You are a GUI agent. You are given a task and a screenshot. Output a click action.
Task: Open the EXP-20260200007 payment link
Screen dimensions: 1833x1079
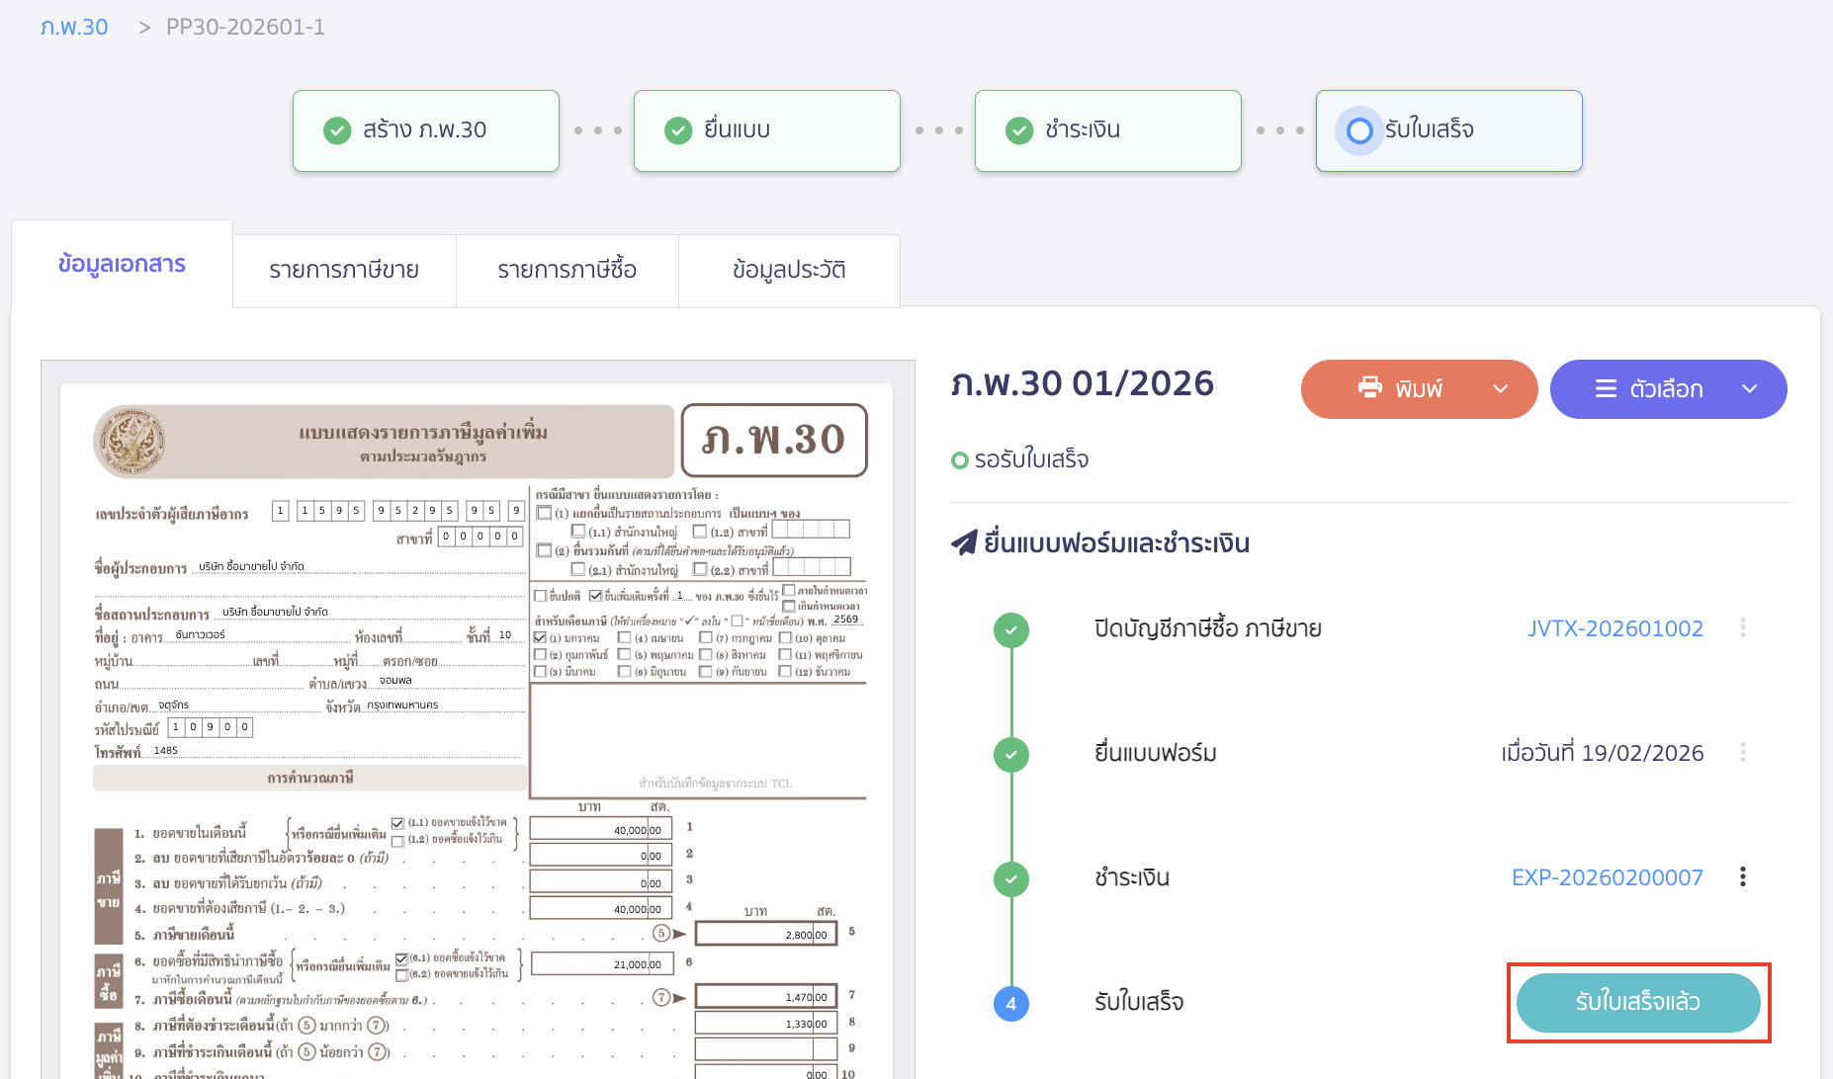(x=1608, y=876)
